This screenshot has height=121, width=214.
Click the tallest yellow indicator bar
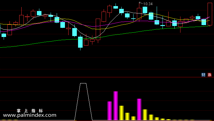click(121, 113)
